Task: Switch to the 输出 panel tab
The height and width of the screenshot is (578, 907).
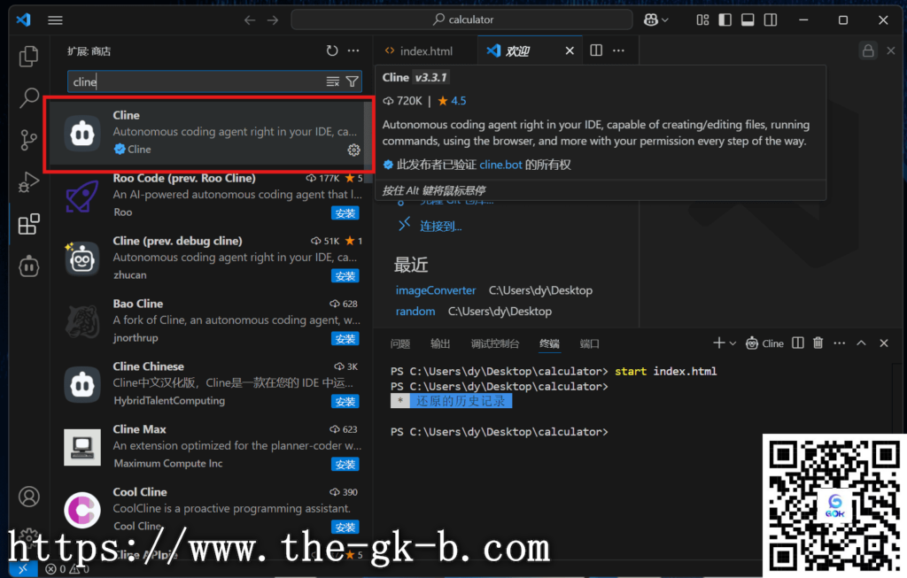Action: pyautogui.click(x=440, y=344)
